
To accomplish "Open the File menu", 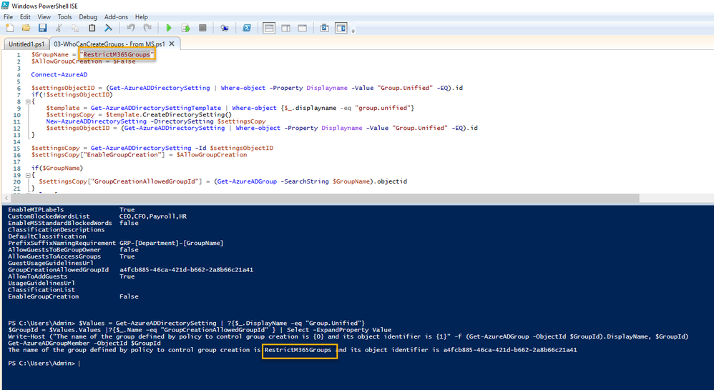I will (8, 17).
